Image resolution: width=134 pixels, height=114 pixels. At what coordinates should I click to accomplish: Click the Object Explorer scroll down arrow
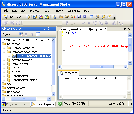coord(53,94)
